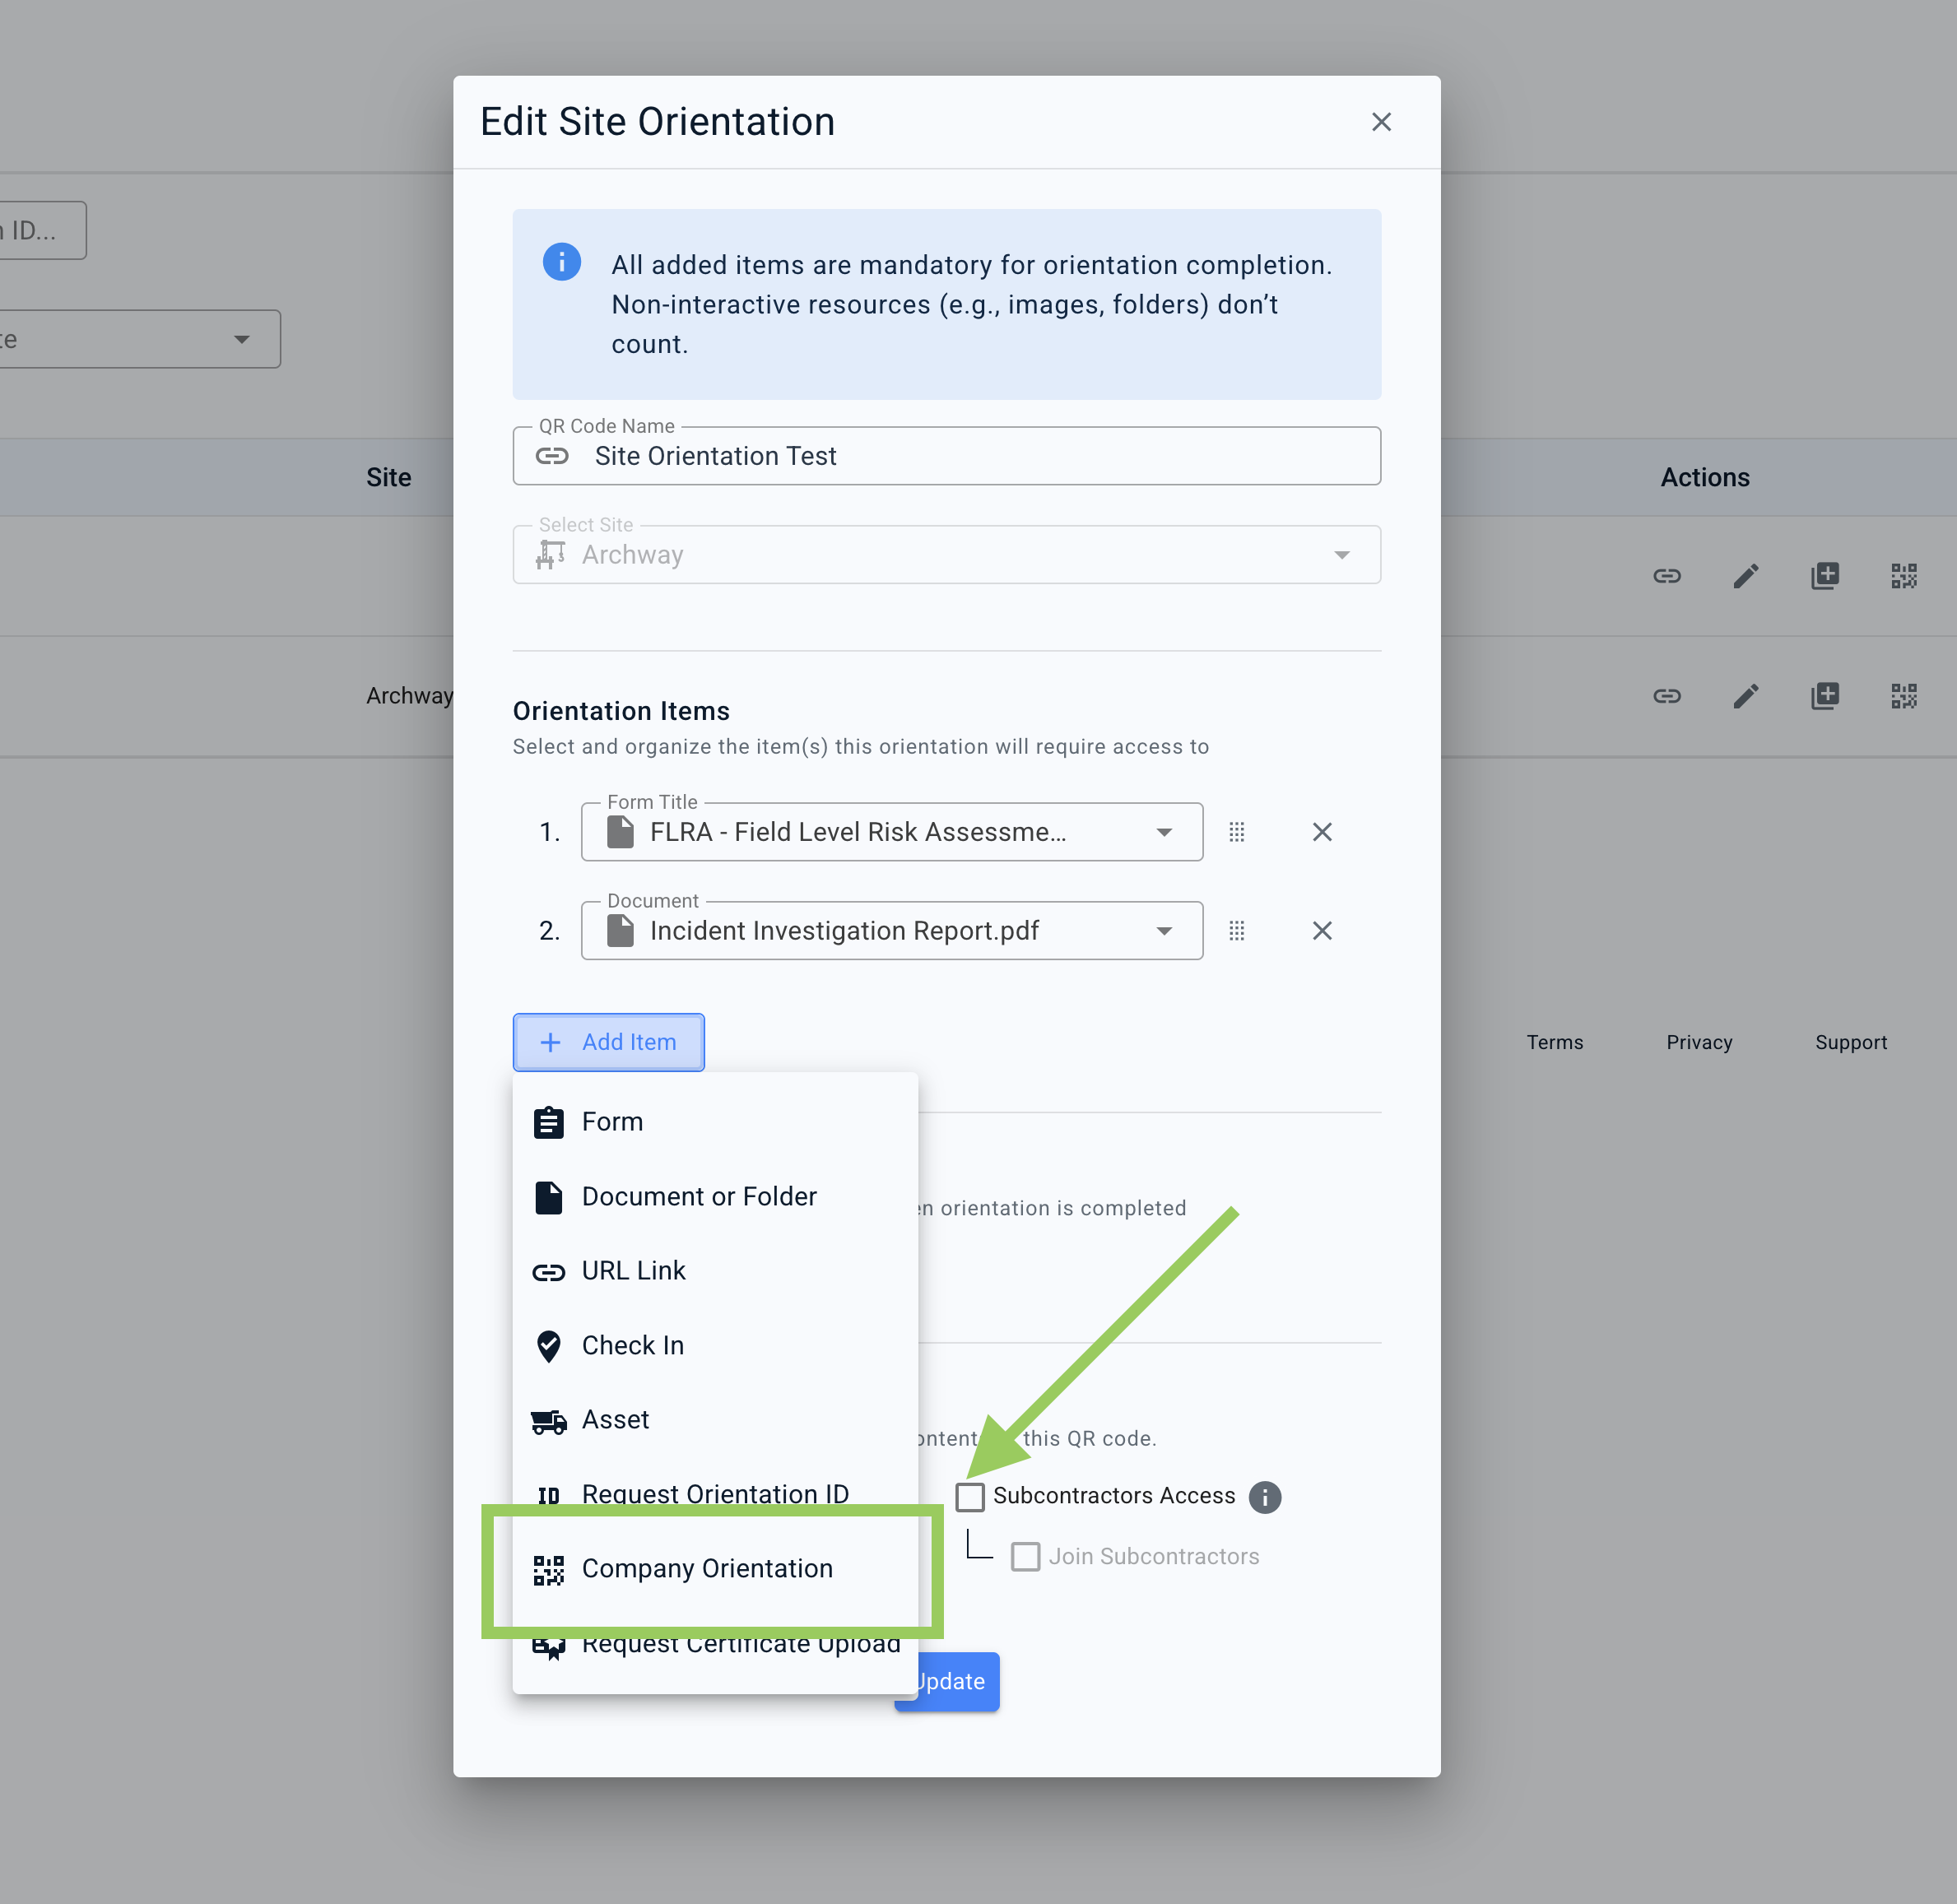Open the Support footer link

coord(1850,1042)
